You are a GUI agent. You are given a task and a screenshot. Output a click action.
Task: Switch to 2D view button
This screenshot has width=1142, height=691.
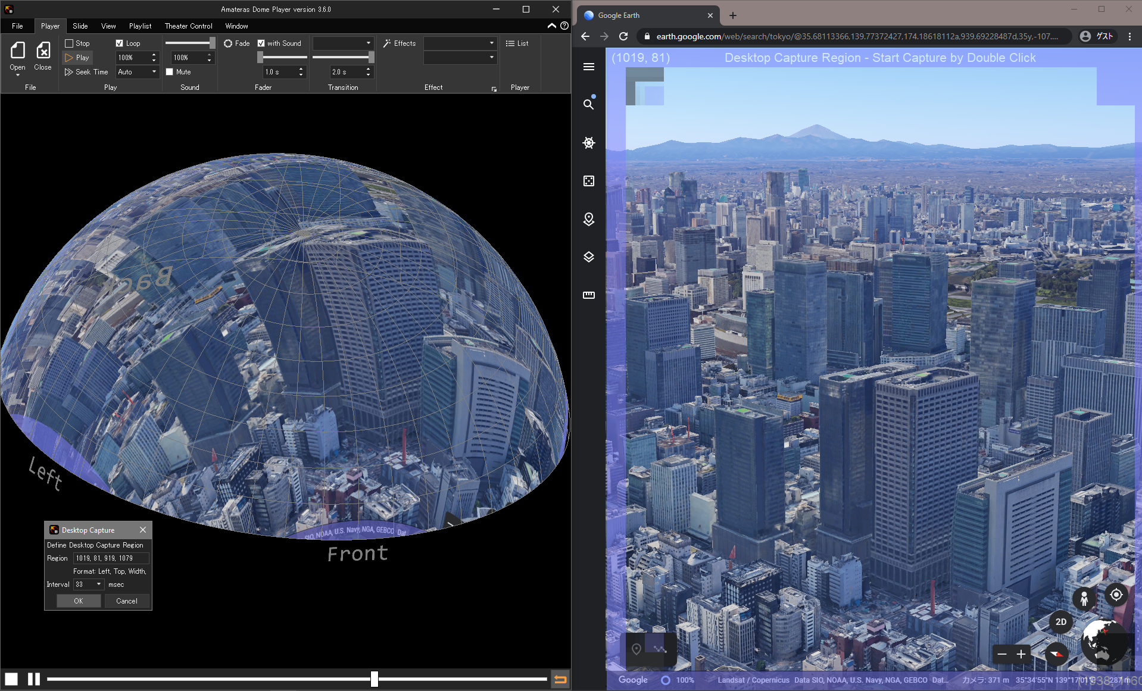[1061, 622]
